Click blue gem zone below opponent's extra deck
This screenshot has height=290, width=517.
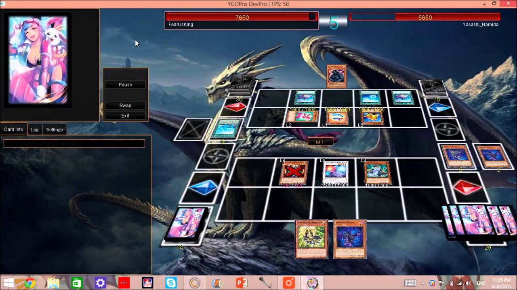(x=440, y=108)
